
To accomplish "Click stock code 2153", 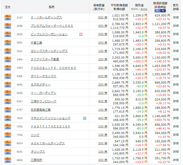I will point(20,17).
